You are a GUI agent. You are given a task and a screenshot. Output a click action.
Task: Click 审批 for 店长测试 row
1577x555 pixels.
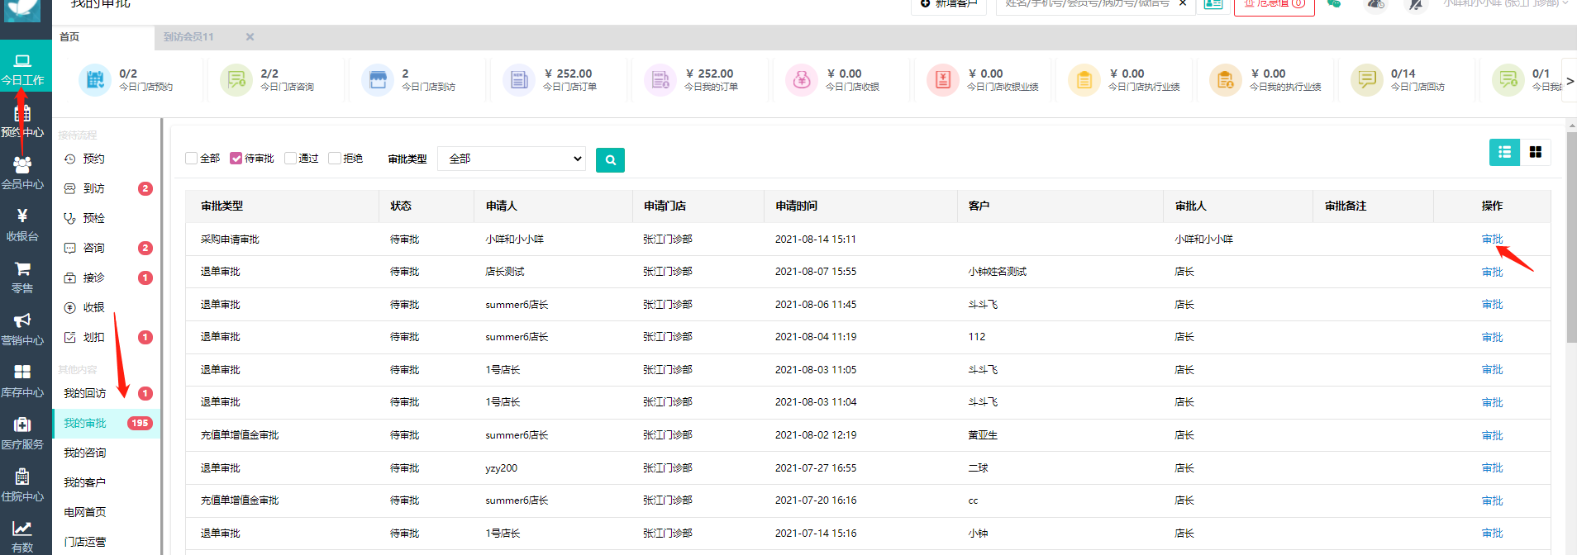(1492, 272)
